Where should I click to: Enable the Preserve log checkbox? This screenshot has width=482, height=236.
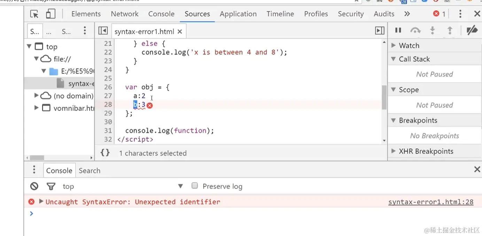195,186
